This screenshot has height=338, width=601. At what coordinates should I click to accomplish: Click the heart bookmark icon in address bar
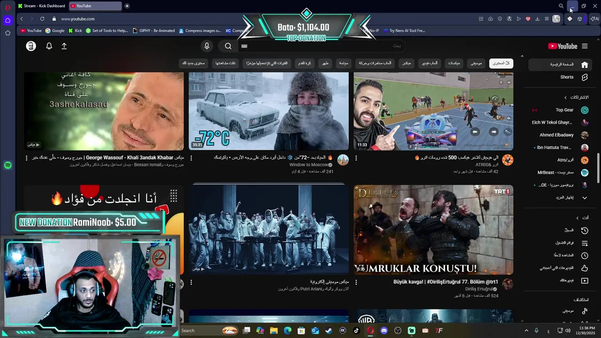528,19
